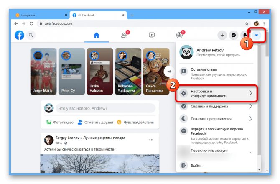The height and width of the screenshot is (184, 280).
Task: Expand Справка и поддержка submenu
Action: point(216,106)
